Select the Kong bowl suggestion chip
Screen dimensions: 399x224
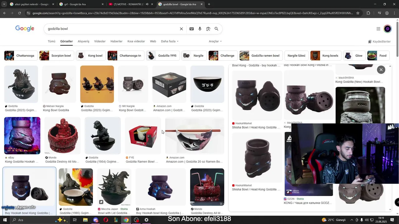click(x=91, y=56)
